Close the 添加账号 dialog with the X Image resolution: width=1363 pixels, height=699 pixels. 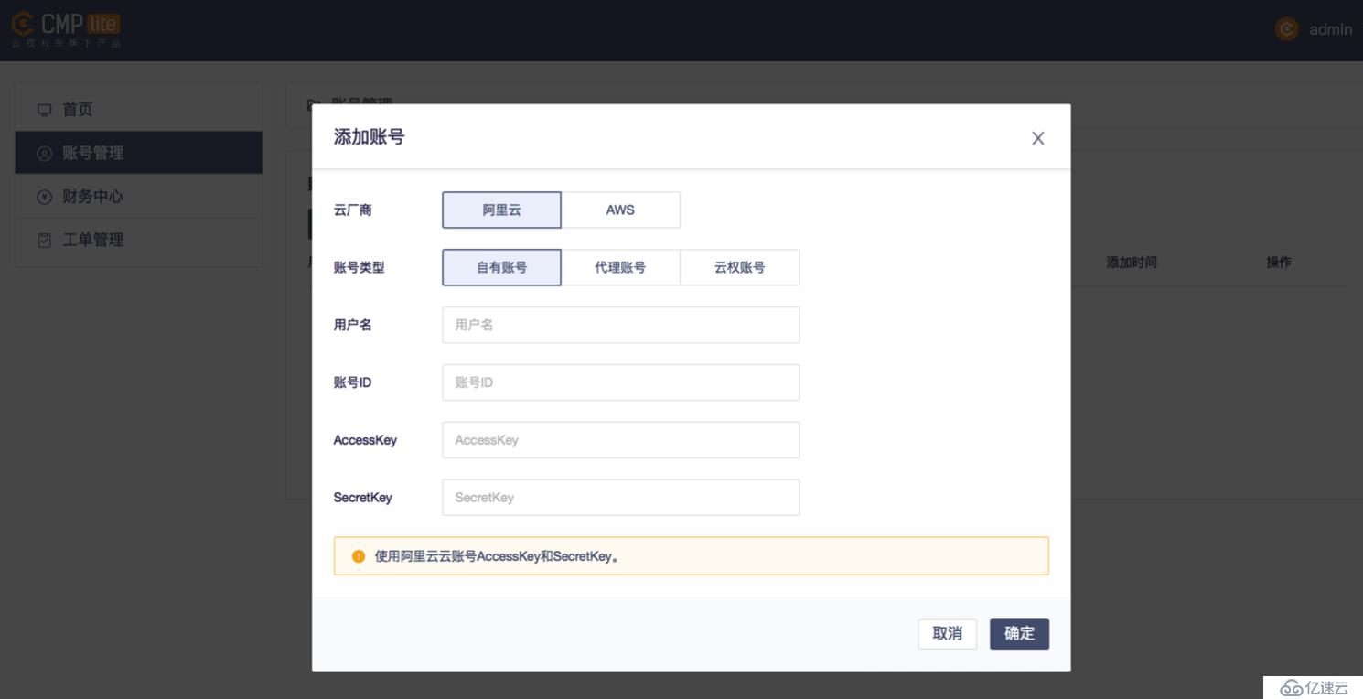tap(1037, 138)
